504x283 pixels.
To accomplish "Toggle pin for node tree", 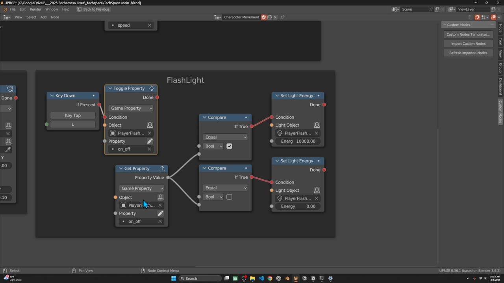I will (282, 17).
